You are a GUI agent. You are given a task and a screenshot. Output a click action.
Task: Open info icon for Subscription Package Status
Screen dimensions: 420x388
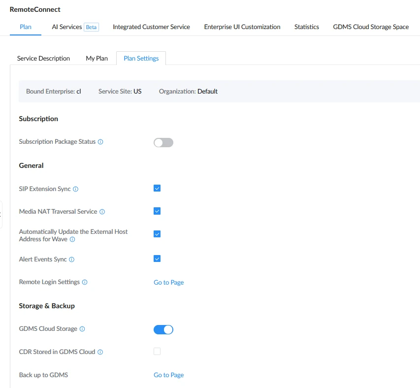click(100, 142)
